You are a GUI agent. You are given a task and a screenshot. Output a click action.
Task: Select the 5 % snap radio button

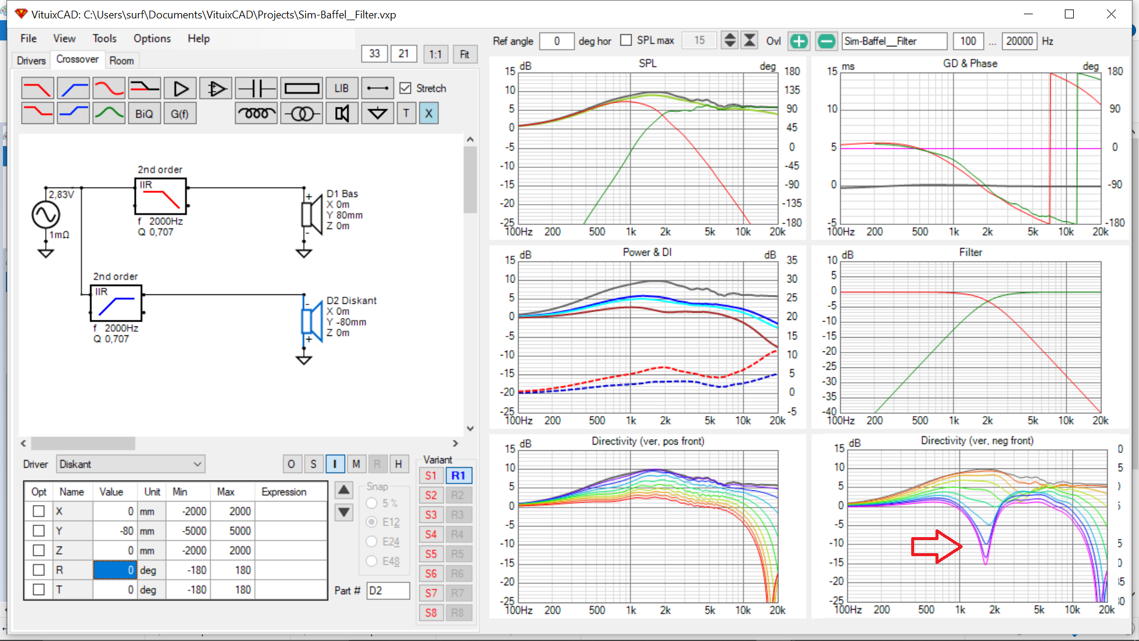pyautogui.click(x=372, y=503)
